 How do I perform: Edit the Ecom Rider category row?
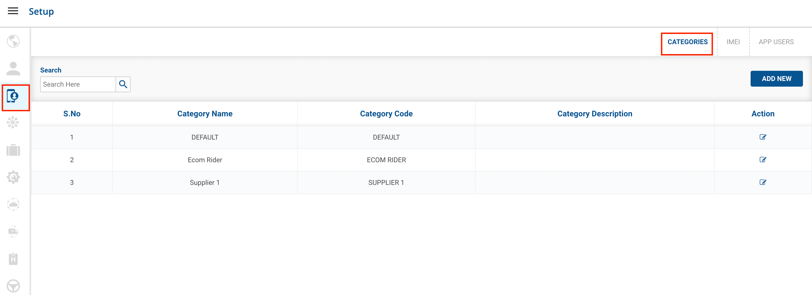762,160
